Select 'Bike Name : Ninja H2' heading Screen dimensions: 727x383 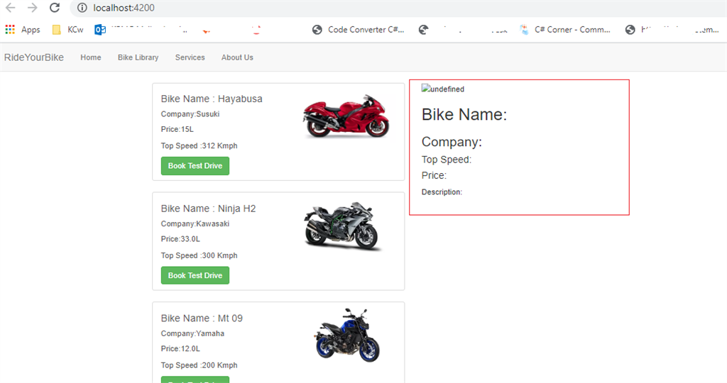pyautogui.click(x=208, y=209)
